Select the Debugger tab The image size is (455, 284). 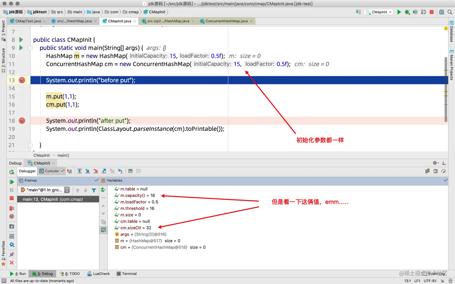point(27,171)
